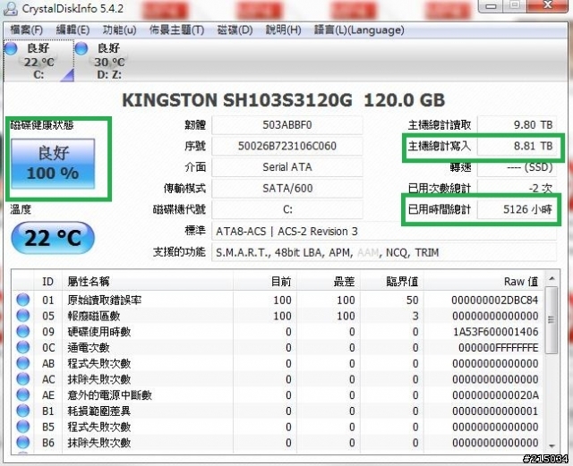Click the CrystalDiskInfo title bar app icon

coord(10,8)
